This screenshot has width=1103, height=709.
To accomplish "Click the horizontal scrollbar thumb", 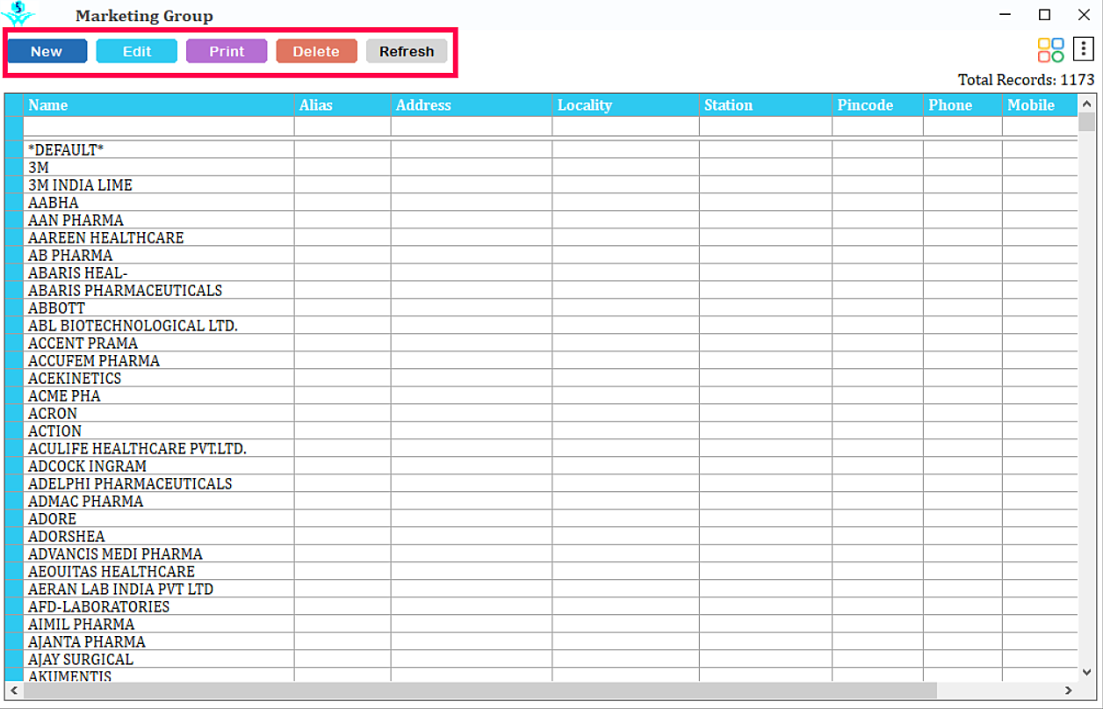I will (480, 691).
